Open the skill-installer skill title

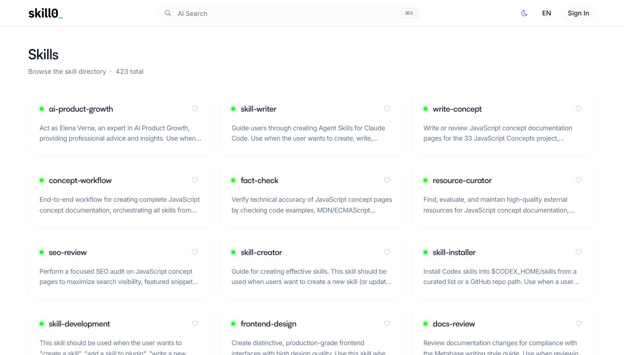coord(454,252)
